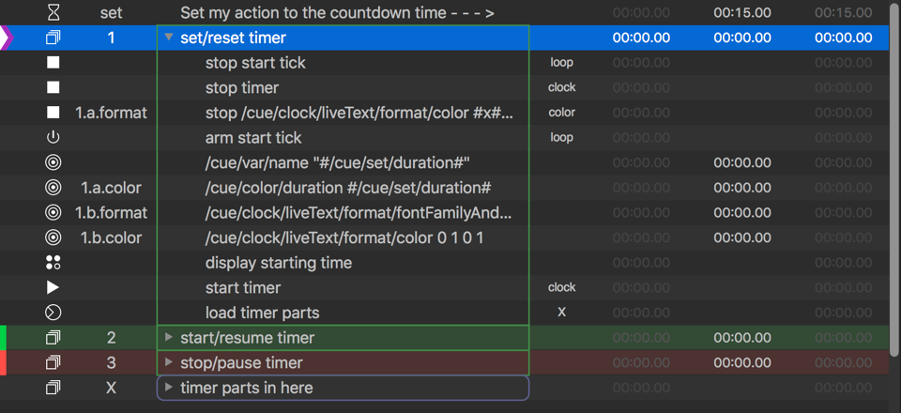Expand the 'start/resume timer' group
901x413 pixels.
[x=169, y=338]
